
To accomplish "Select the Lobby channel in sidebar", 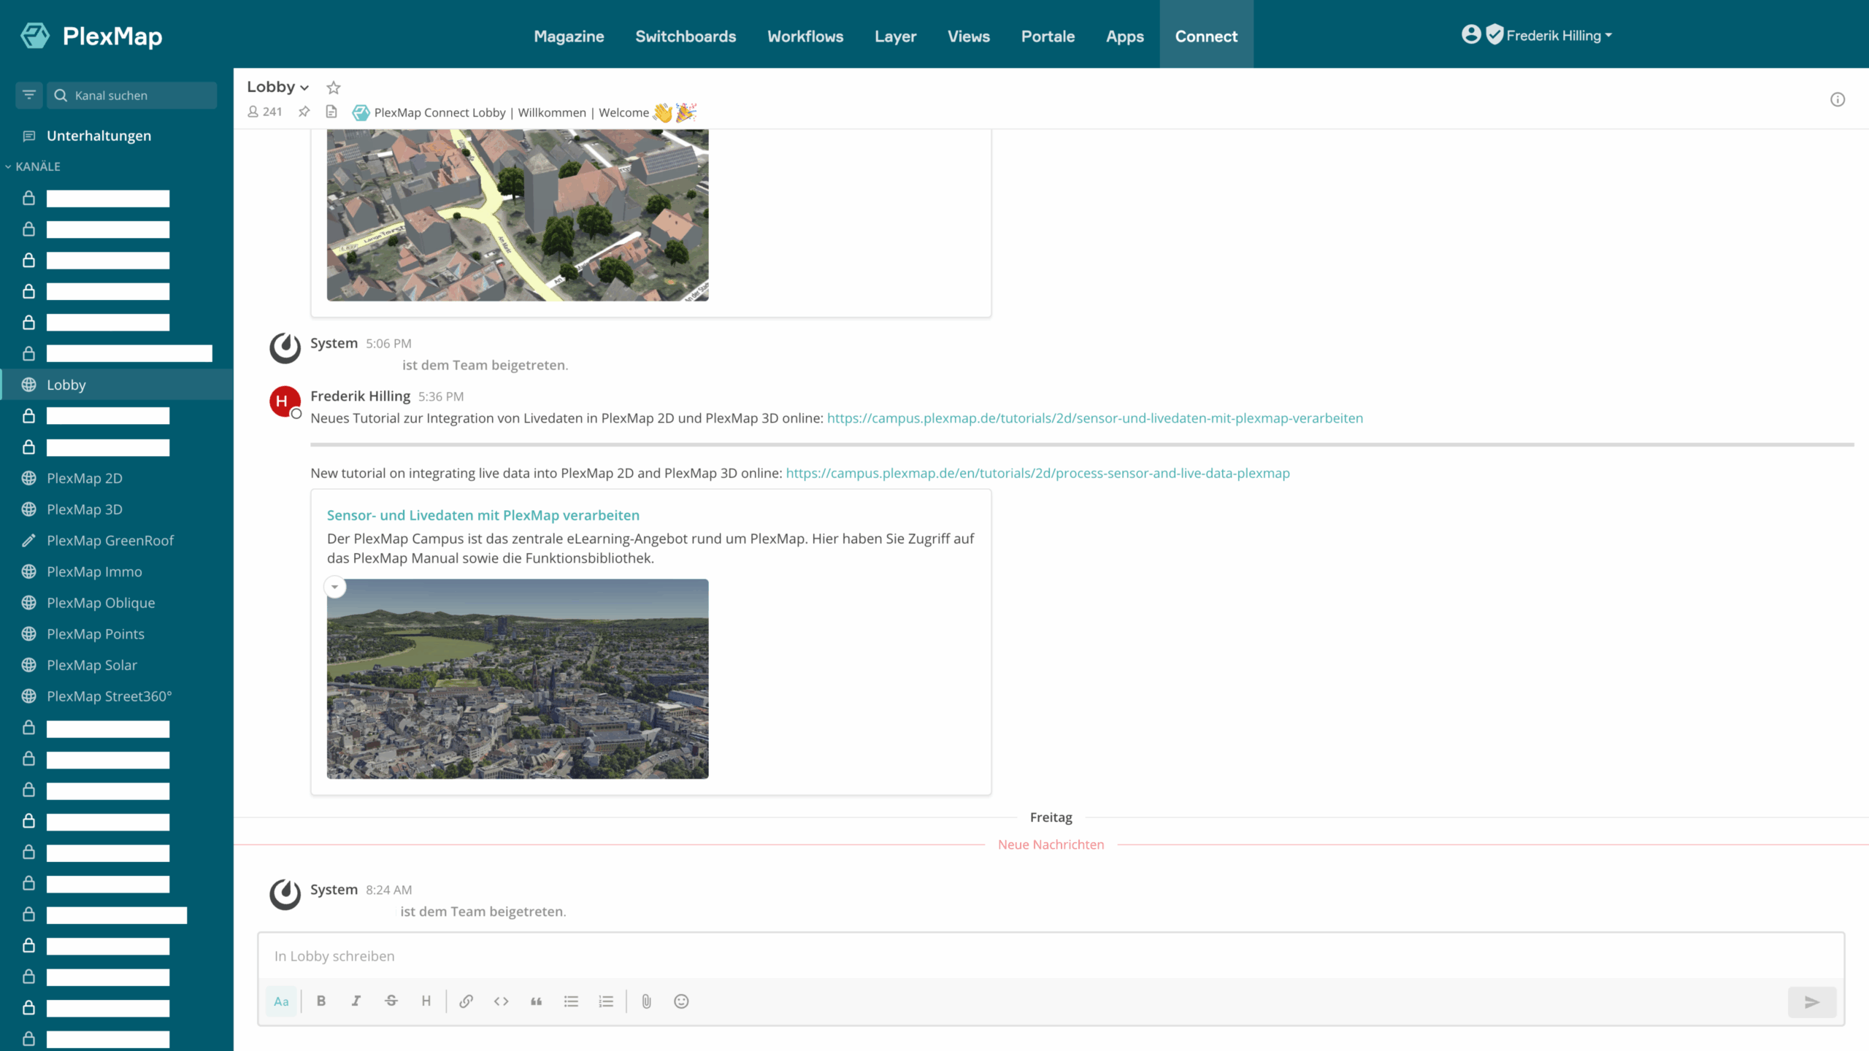I will pyautogui.click(x=117, y=385).
